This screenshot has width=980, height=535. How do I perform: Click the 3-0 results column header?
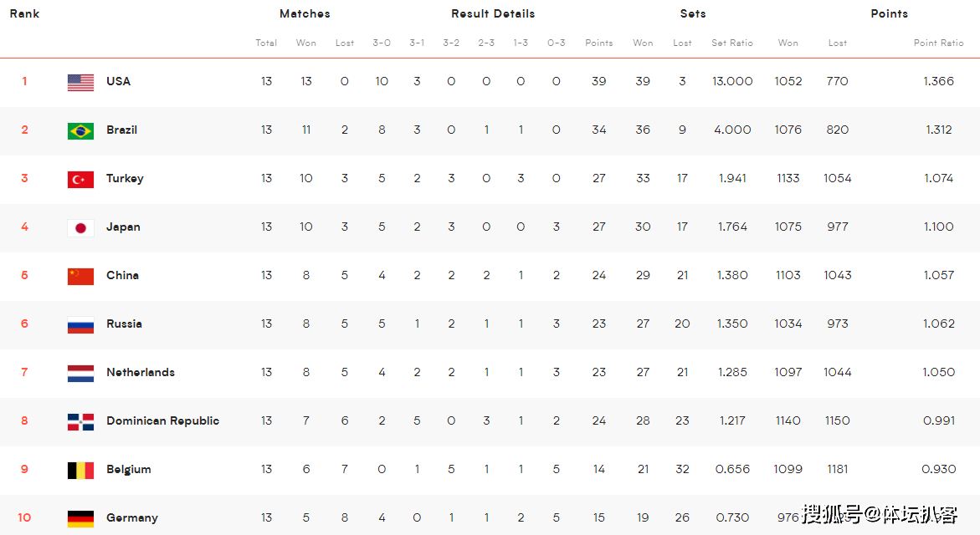[x=382, y=43]
